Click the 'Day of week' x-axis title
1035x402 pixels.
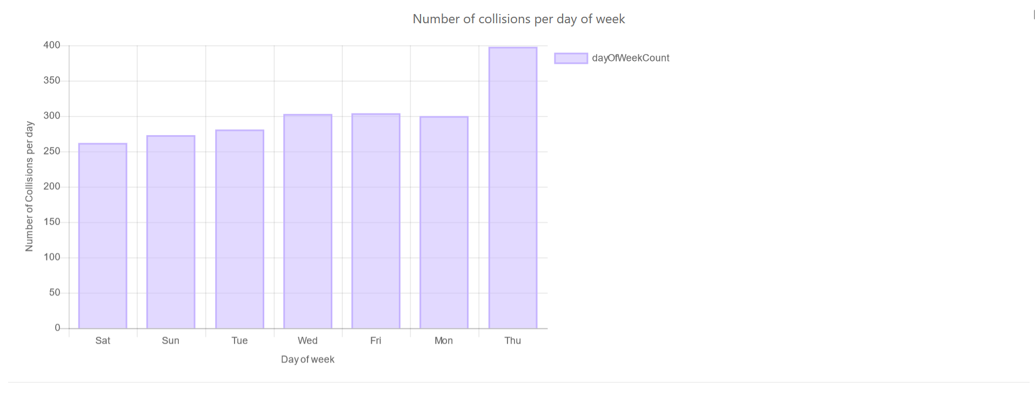tap(308, 359)
